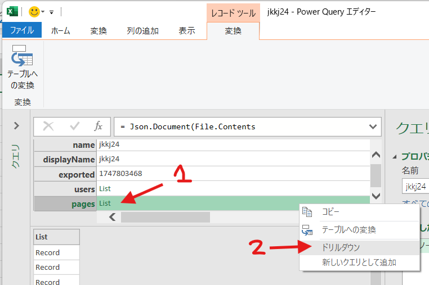
Task: Collapse the プロパティ section triangle
Action: click(395, 157)
